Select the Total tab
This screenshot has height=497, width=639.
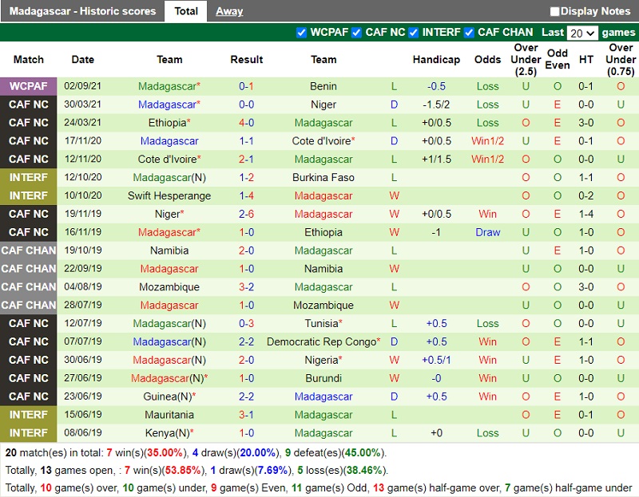tap(186, 11)
